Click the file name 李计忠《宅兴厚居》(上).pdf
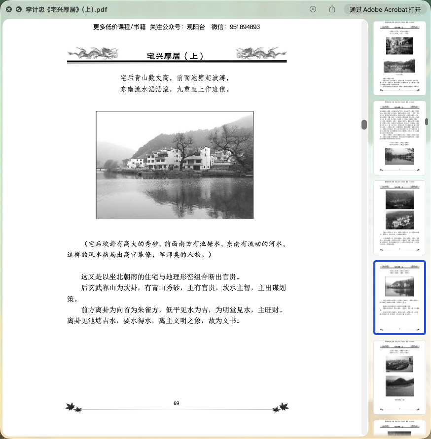Image resolution: width=431 pixels, height=439 pixels. point(67,9)
